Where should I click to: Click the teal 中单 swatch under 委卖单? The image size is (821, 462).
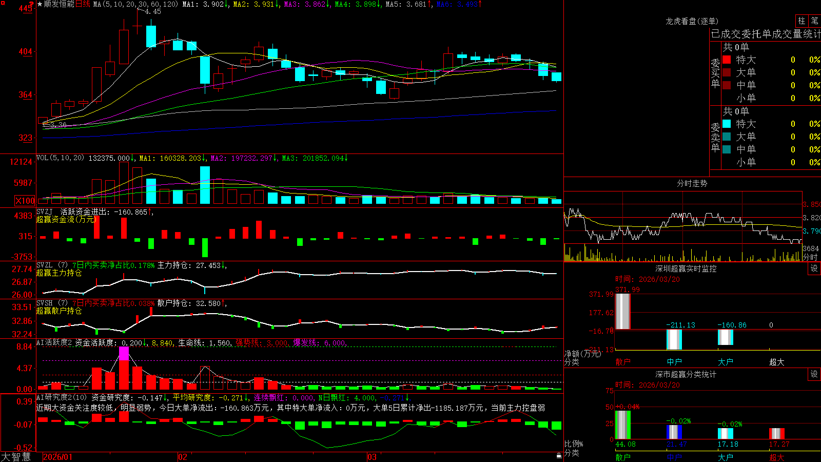click(727, 149)
